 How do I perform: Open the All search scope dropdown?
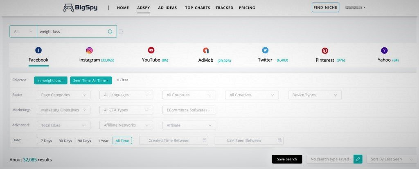point(23,31)
